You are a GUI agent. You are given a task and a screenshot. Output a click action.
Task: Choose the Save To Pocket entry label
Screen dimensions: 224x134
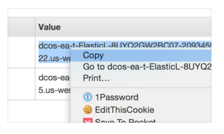tap(125, 120)
